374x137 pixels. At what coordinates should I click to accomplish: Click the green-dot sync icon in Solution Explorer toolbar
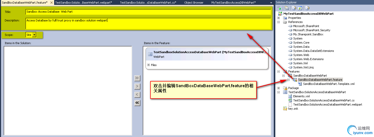click(x=279, y=8)
